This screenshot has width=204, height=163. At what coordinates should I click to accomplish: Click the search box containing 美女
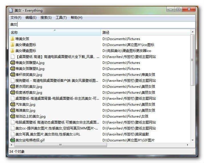tap(102, 24)
